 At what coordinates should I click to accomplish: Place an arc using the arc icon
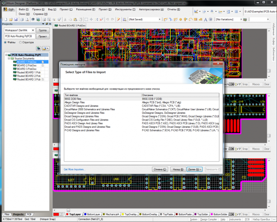click(x=190, y=20)
